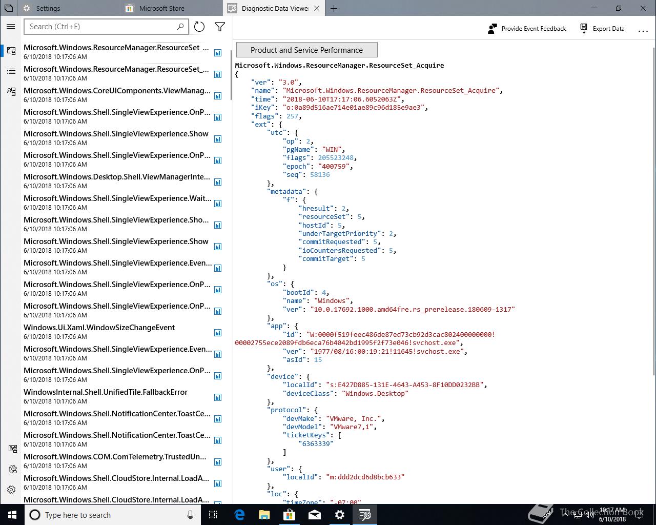Open the Diagnostic Data Viewer settings gear

12,469
